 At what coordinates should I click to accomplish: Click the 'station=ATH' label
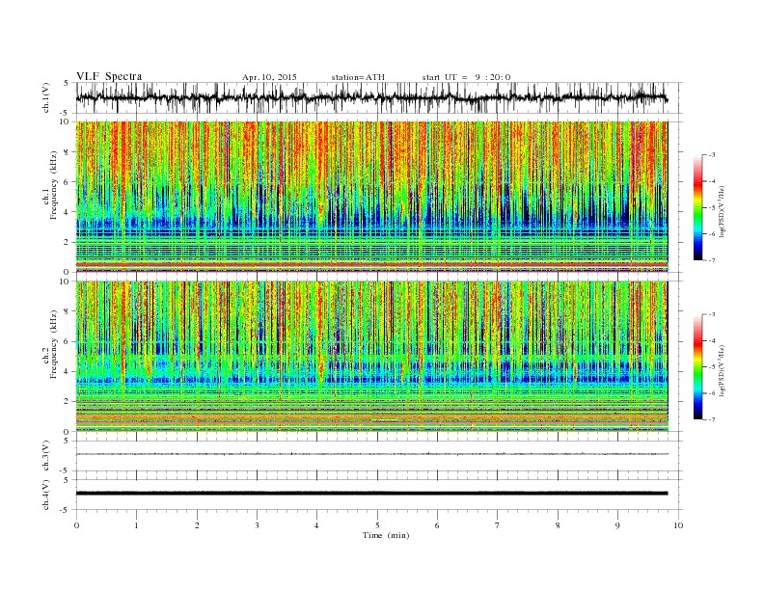pos(358,77)
